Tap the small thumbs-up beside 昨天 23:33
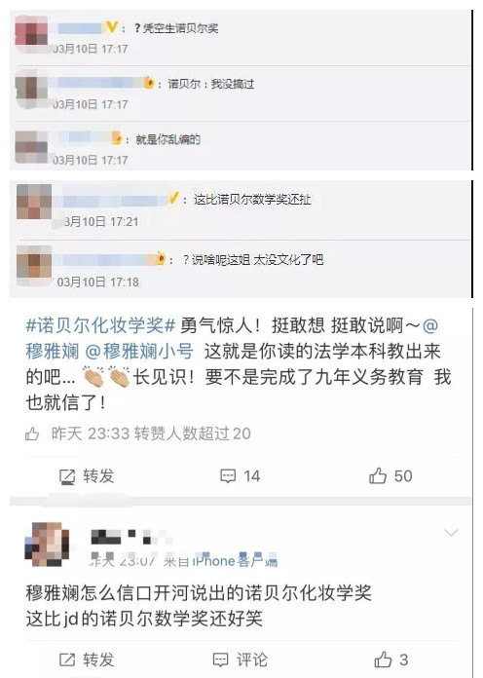This screenshot has width=483, height=678. (x=32, y=433)
